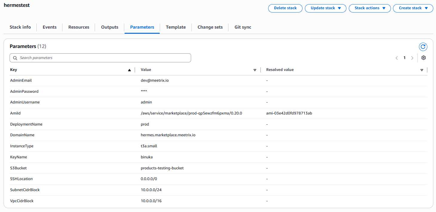
Task: Switch to the Events tab
Action: point(50,27)
